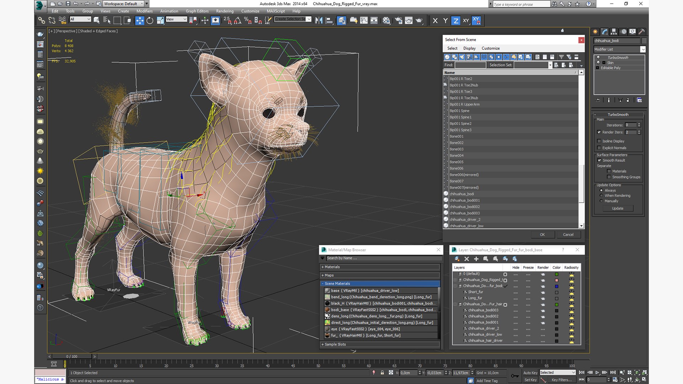Screen dimensions: 683x384
Task: Click Configure Modifier Sets icon
Action: point(639,100)
